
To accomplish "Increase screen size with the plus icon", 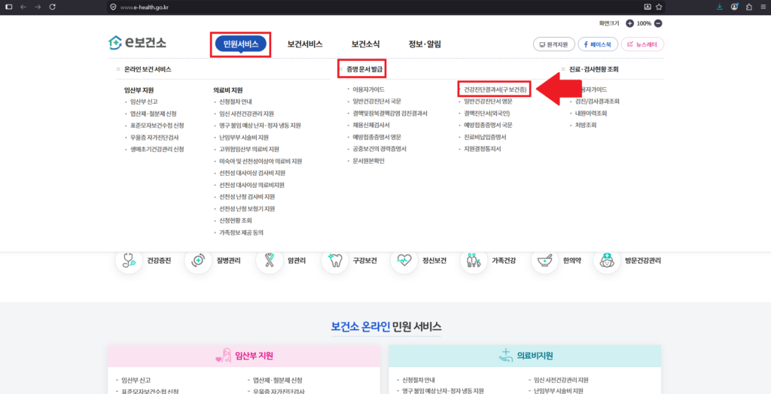I will click(630, 23).
